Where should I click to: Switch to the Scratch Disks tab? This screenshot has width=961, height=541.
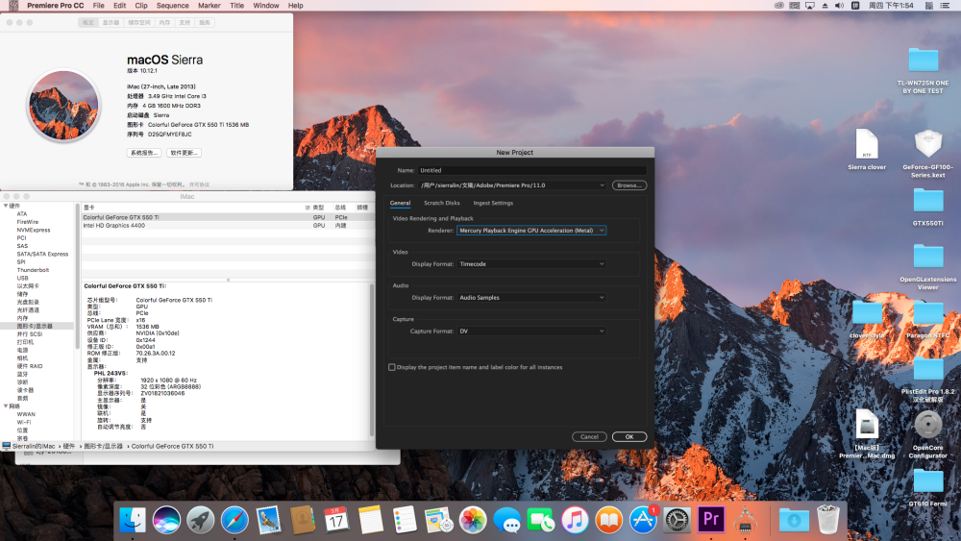442,203
